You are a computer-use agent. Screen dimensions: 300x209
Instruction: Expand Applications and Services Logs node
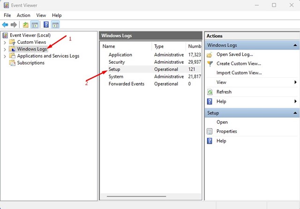5,56
